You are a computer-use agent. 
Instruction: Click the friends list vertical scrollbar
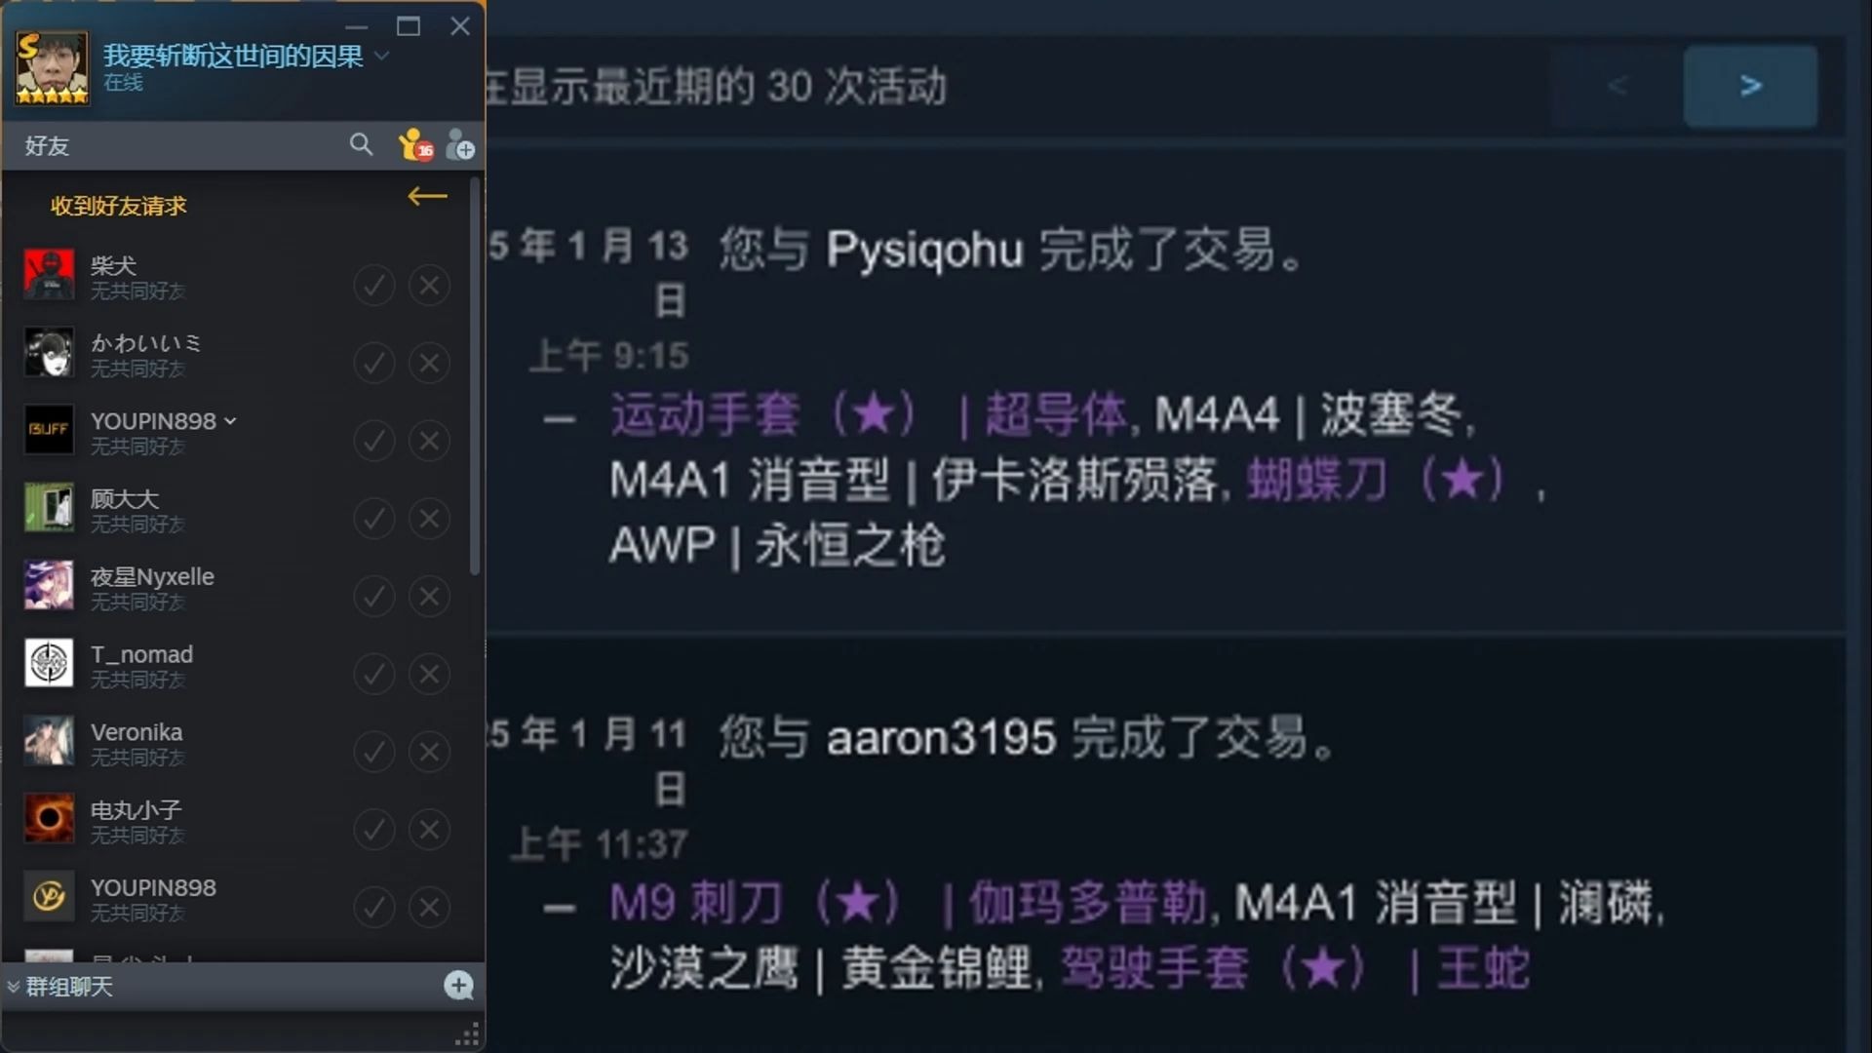(x=475, y=377)
